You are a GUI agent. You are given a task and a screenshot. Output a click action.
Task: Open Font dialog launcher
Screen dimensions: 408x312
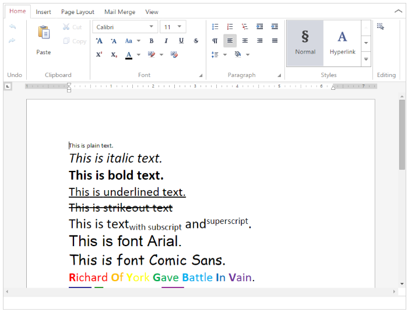click(x=201, y=76)
